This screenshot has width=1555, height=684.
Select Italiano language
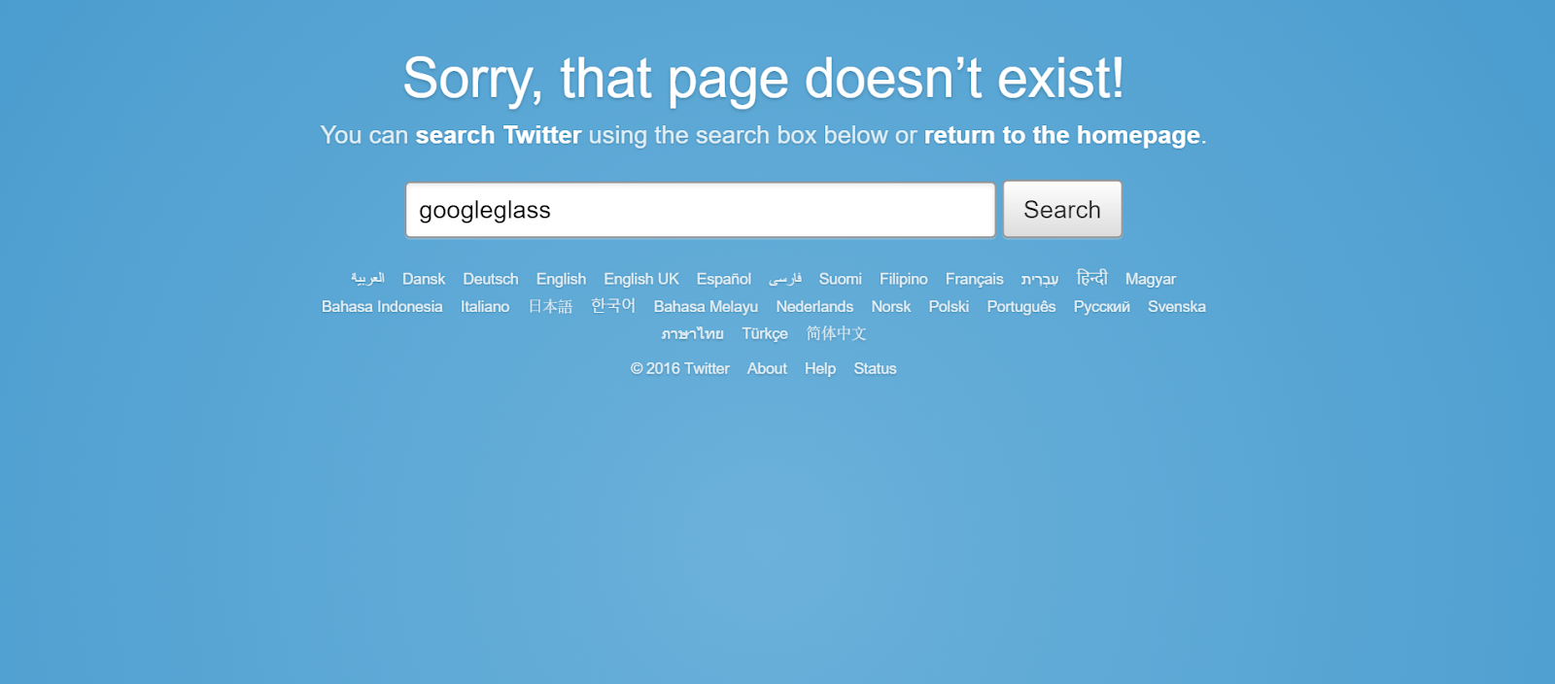[x=485, y=306]
